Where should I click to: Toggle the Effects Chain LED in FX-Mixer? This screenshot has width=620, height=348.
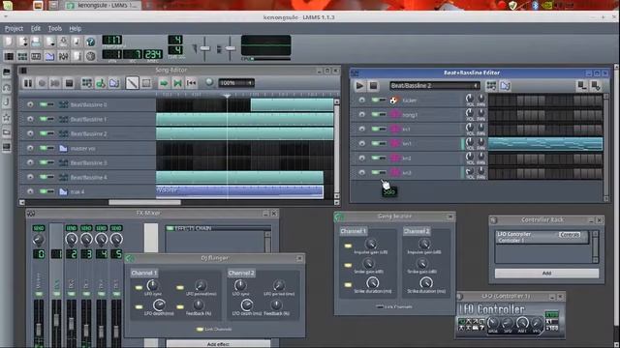(x=170, y=228)
